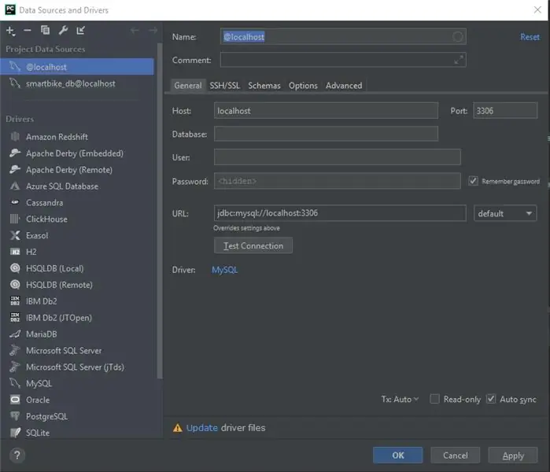This screenshot has height=472, width=550.
Task: Choose the IBM Db2 driver
Action: [42, 301]
